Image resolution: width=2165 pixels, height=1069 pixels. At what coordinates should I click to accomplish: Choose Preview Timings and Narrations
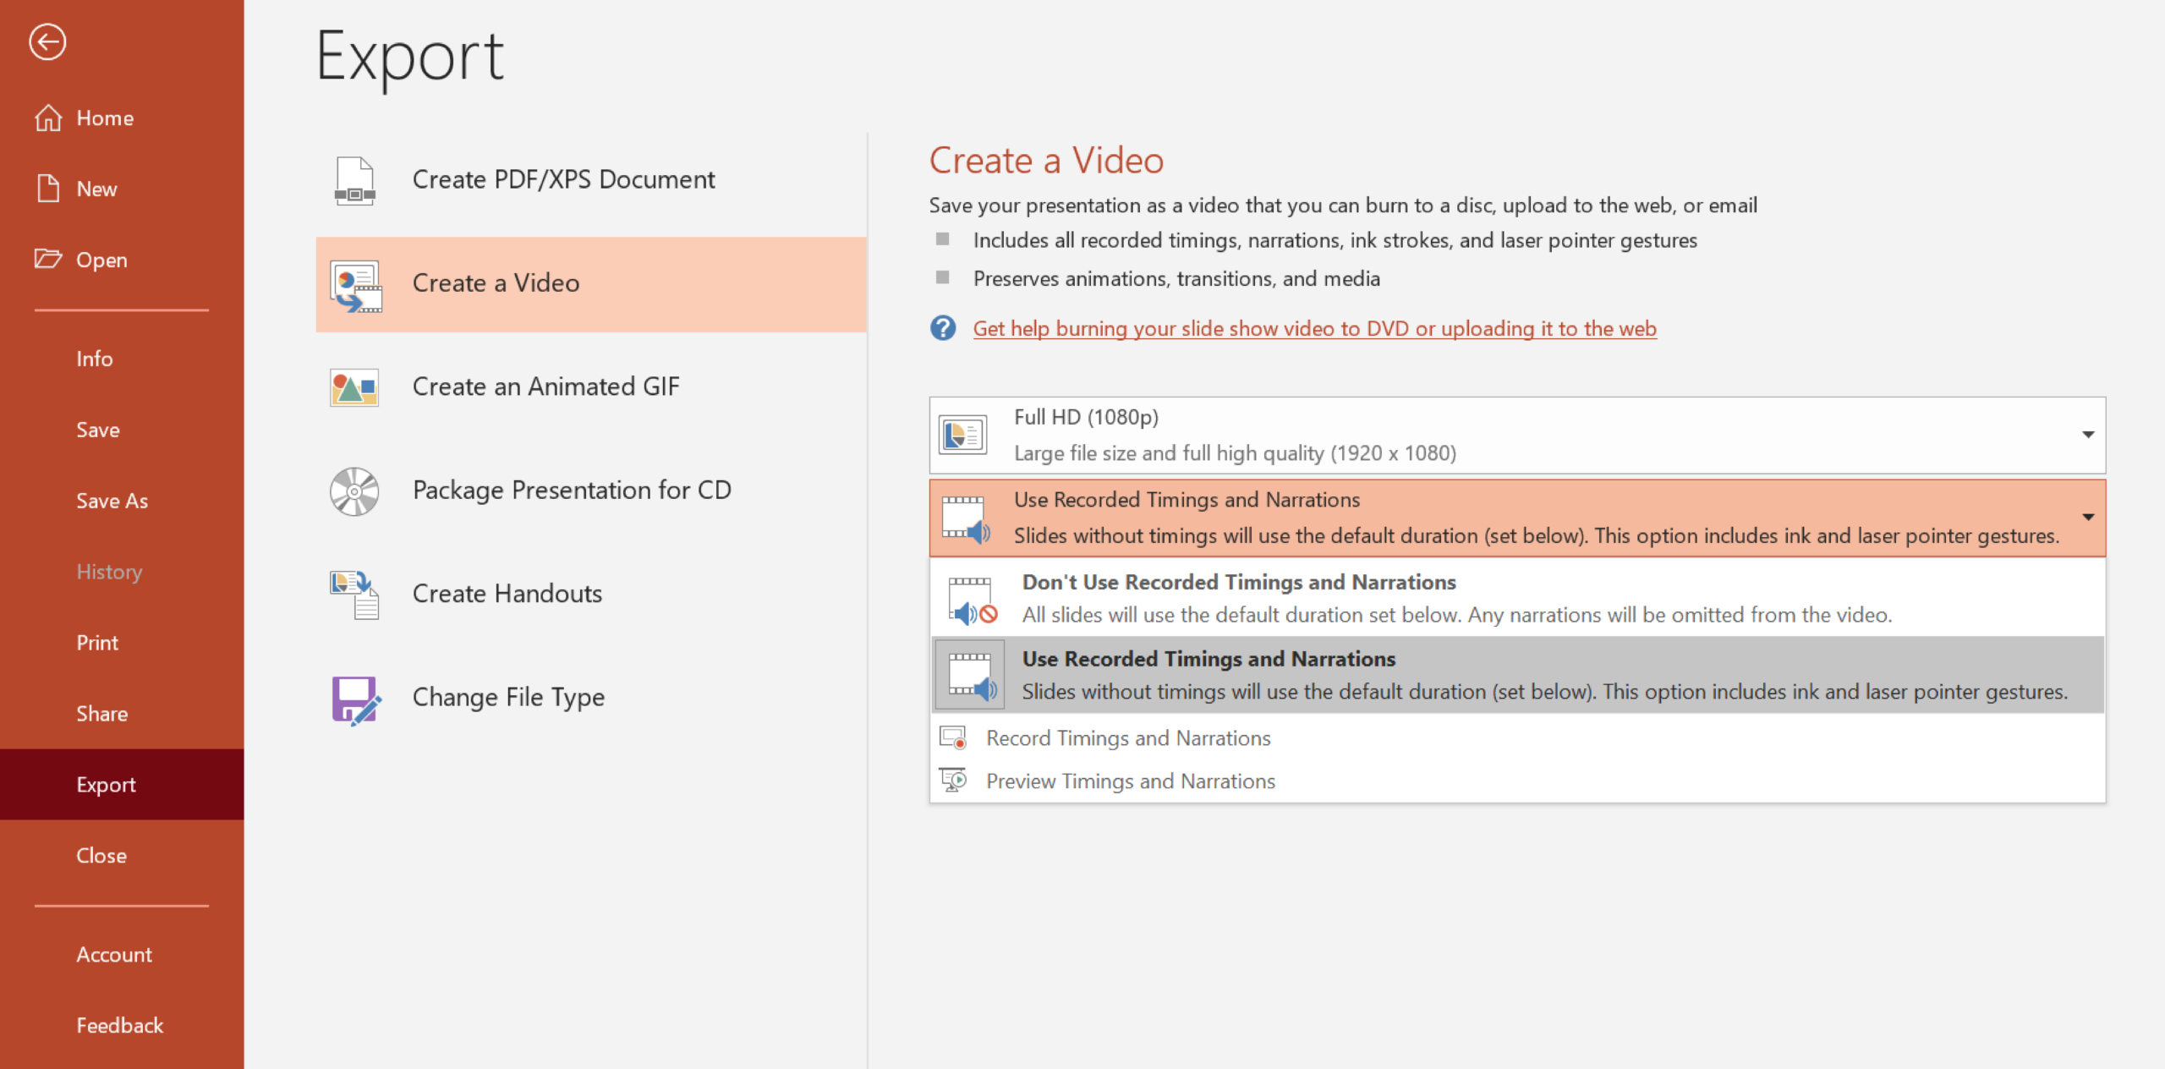tap(1130, 781)
